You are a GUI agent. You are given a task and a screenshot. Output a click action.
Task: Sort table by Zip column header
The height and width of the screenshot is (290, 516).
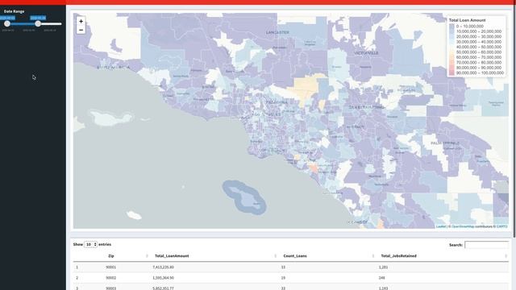tap(111, 256)
